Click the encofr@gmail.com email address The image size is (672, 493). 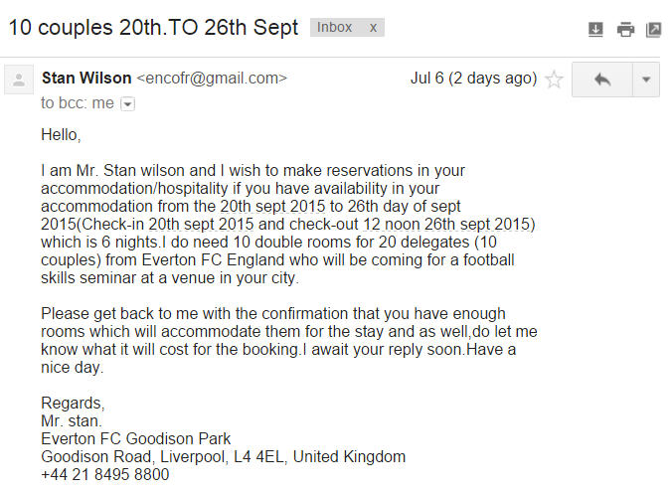pos(212,78)
